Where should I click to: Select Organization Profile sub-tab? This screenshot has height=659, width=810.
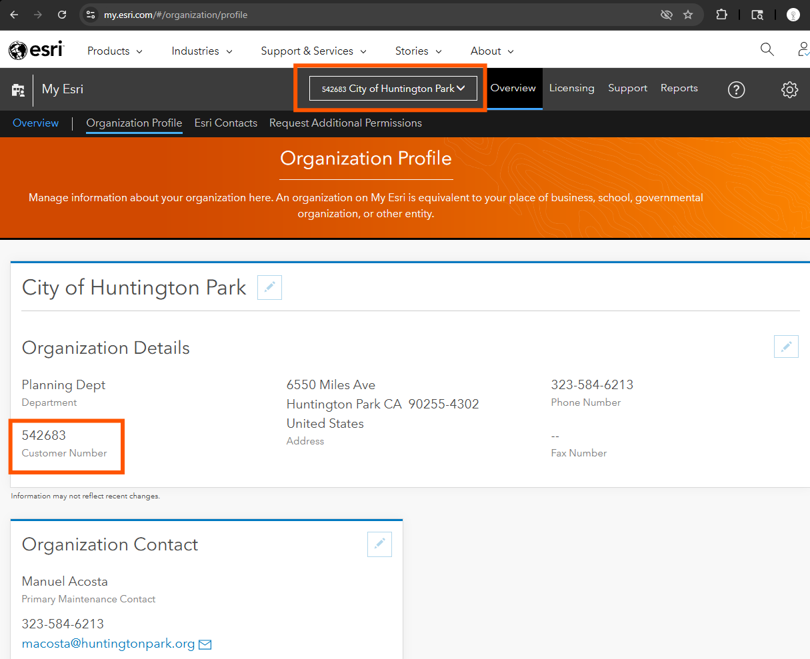click(x=134, y=123)
